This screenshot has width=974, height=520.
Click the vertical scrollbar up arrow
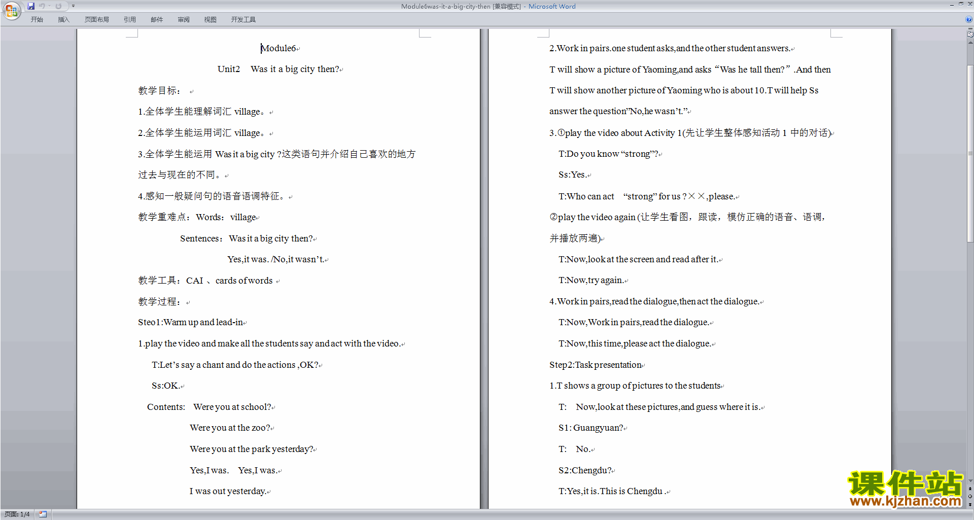point(970,43)
